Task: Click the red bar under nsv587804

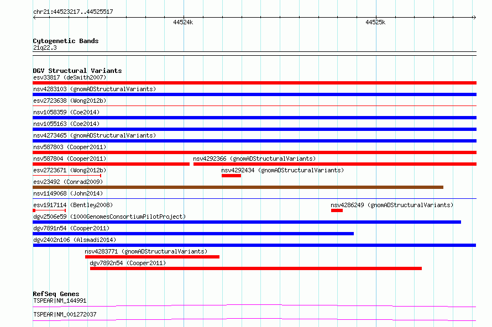Action: pos(111,164)
